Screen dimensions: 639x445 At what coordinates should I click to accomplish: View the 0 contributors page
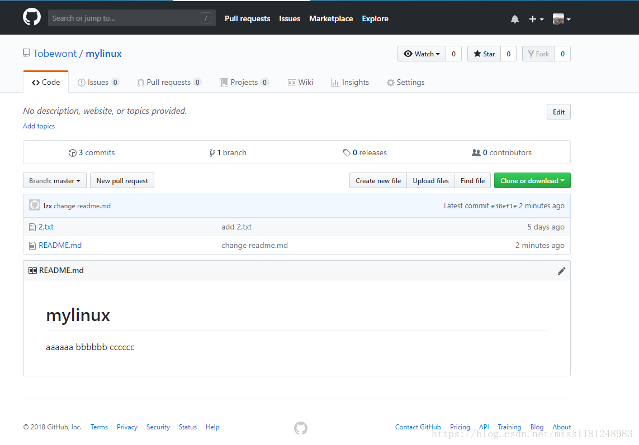tap(501, 152)
